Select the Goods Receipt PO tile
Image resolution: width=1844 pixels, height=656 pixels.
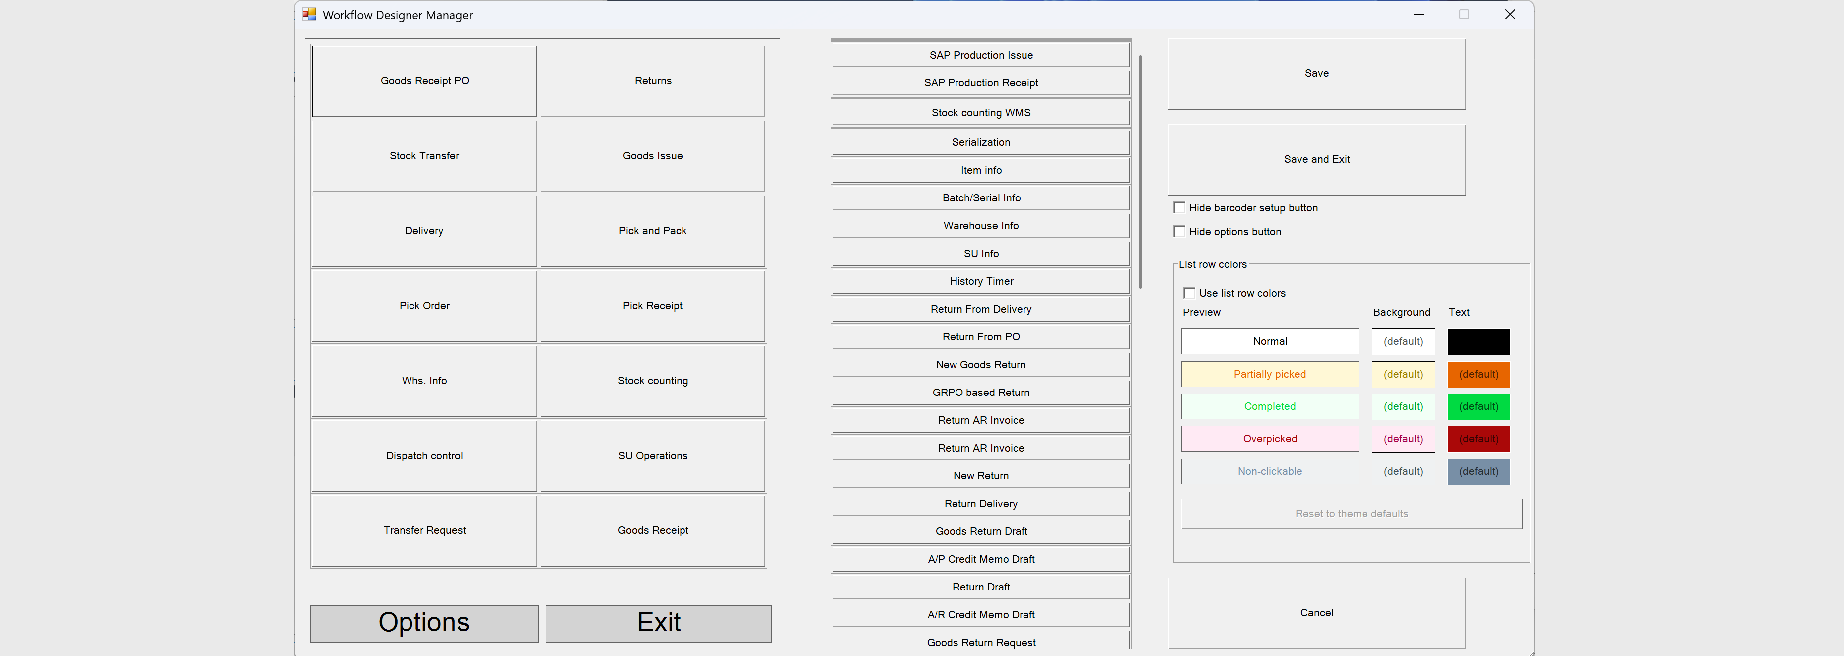click(x=424, y=81)
